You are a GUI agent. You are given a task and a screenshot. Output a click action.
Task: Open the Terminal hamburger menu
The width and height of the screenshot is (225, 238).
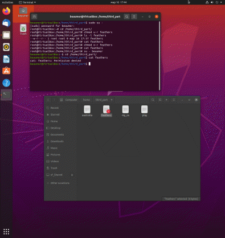[x=134, y=17]
